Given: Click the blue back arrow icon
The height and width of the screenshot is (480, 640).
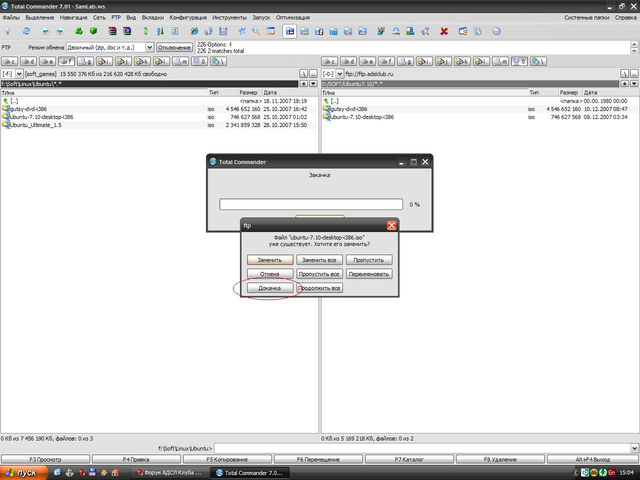Looking at the screenshot, I should 45,31.
